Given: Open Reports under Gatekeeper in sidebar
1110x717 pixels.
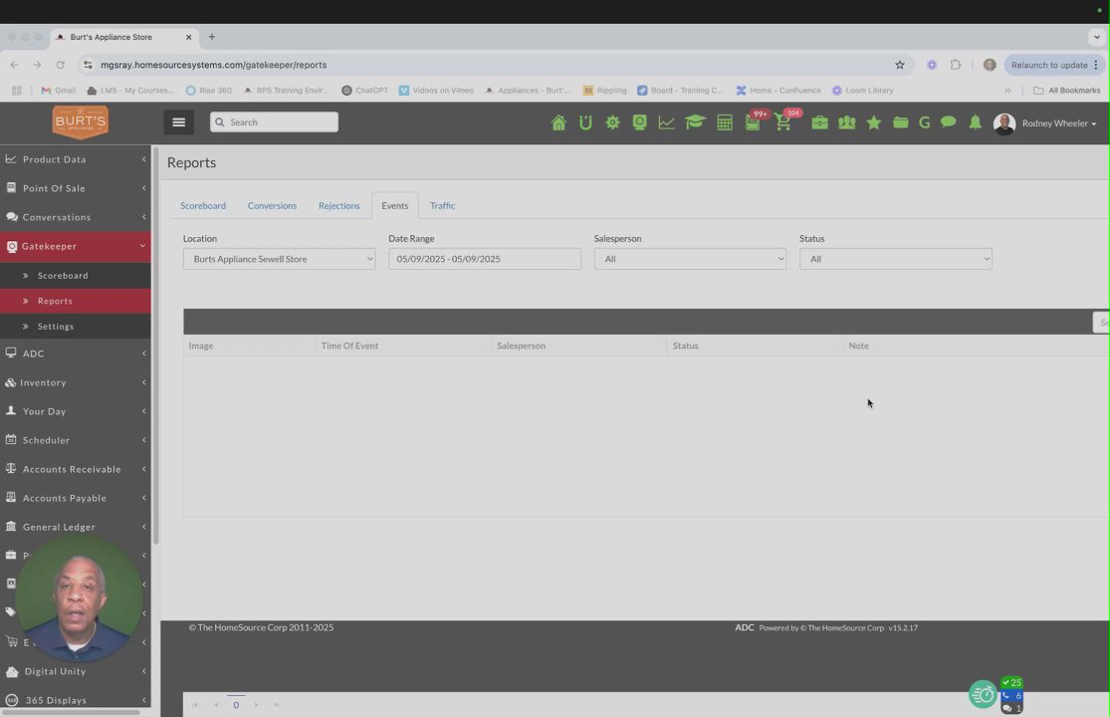Looking at the screenshot, I should click(76, 301).
